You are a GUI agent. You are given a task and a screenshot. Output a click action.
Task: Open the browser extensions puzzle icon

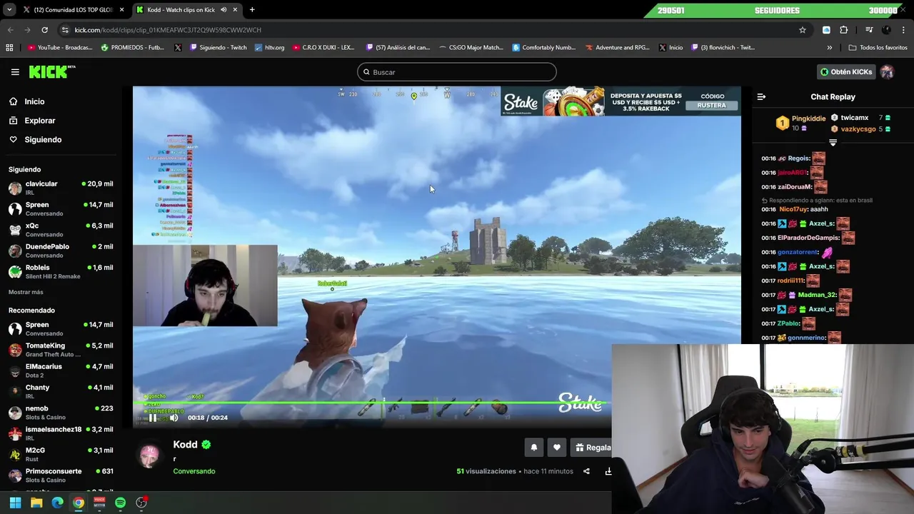pos(843,30)
